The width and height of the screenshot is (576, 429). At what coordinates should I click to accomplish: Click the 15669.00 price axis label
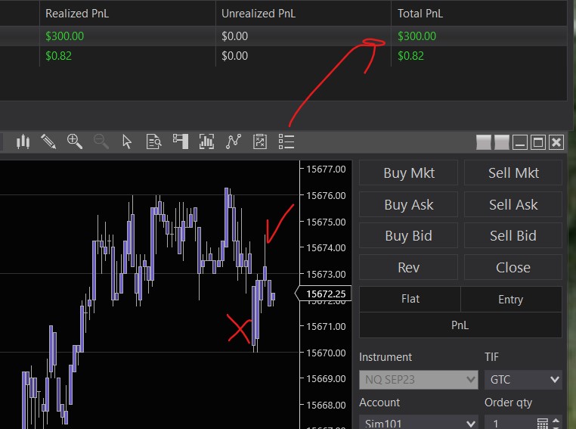[x=326, y=378]
